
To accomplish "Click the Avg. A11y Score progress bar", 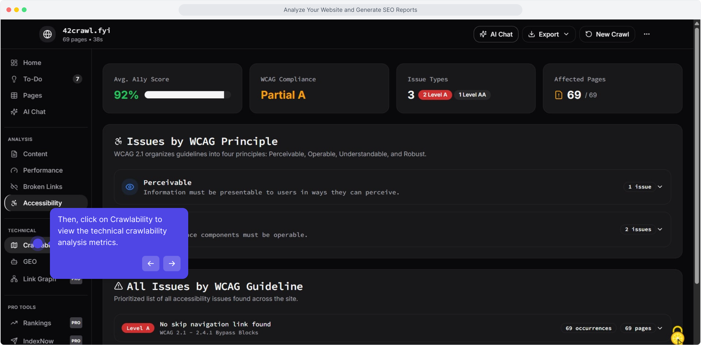I will (187, 95).
